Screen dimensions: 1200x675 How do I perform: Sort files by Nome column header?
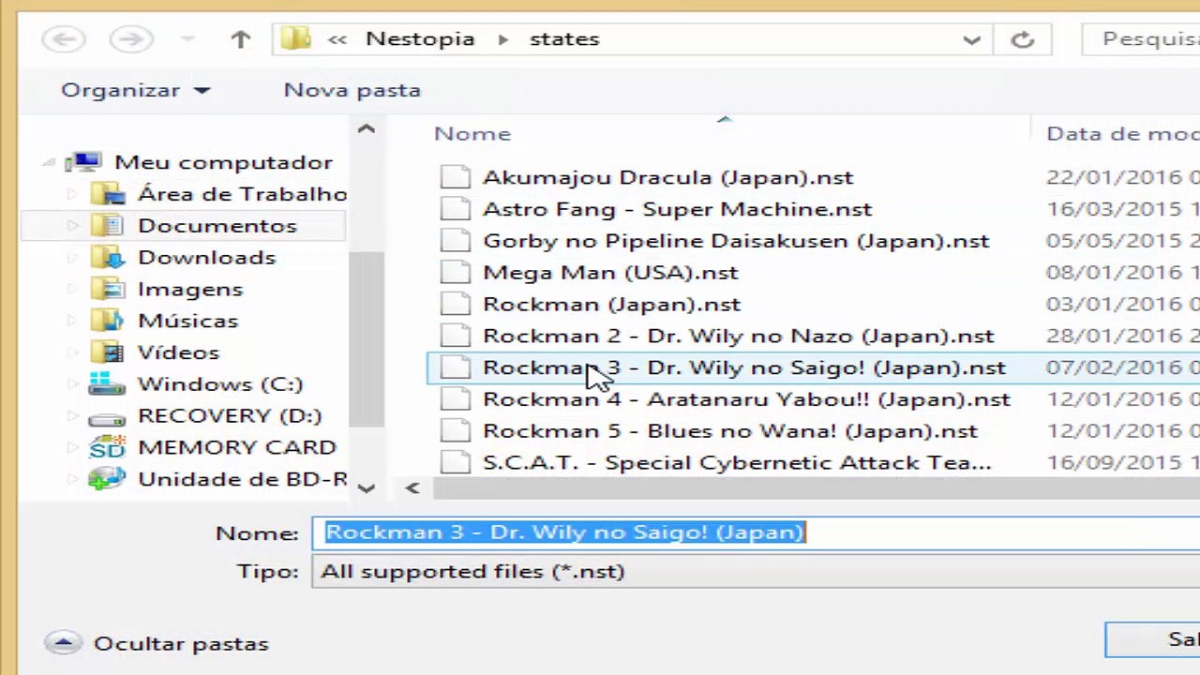472,133
